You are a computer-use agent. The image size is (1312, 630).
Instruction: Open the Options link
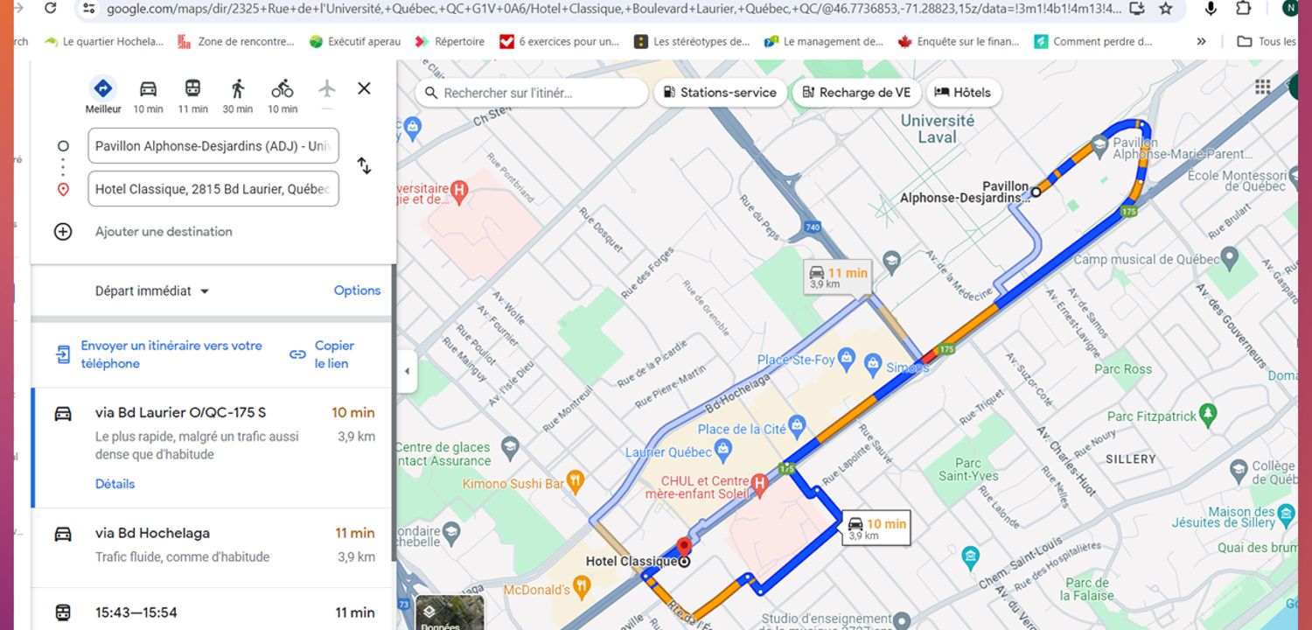(x=357, y=290)
